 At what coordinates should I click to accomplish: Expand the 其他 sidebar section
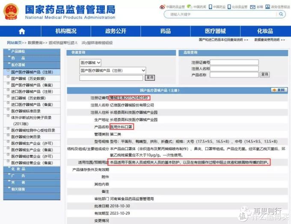[32, 183]
